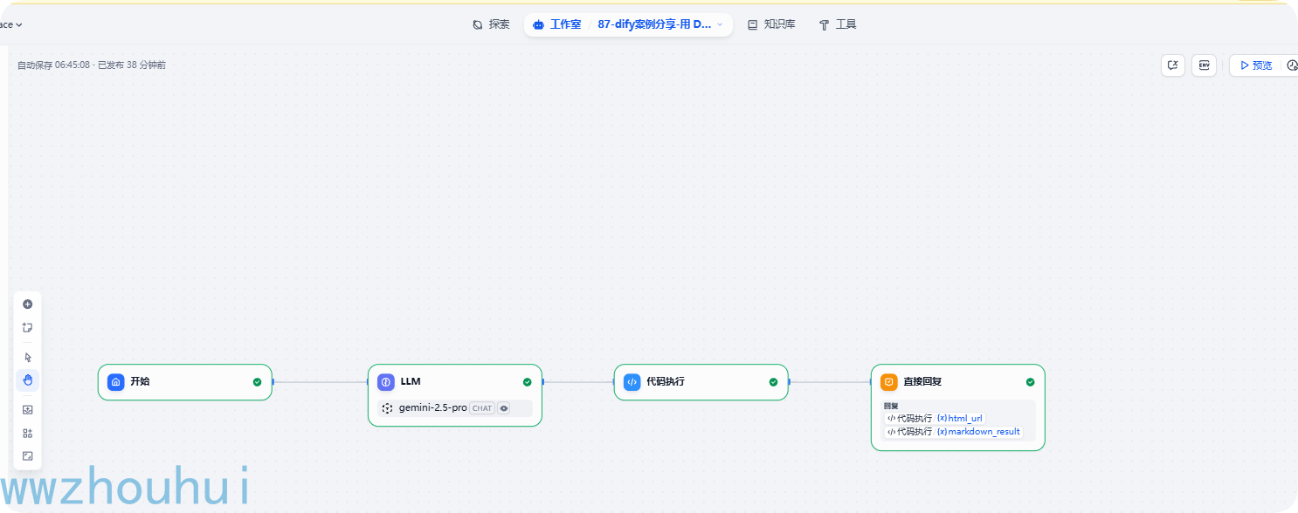Click the LLM node icon
The width and height of the screenshot is (1298, 513).
pyautogui.click(x=386, y=382)
